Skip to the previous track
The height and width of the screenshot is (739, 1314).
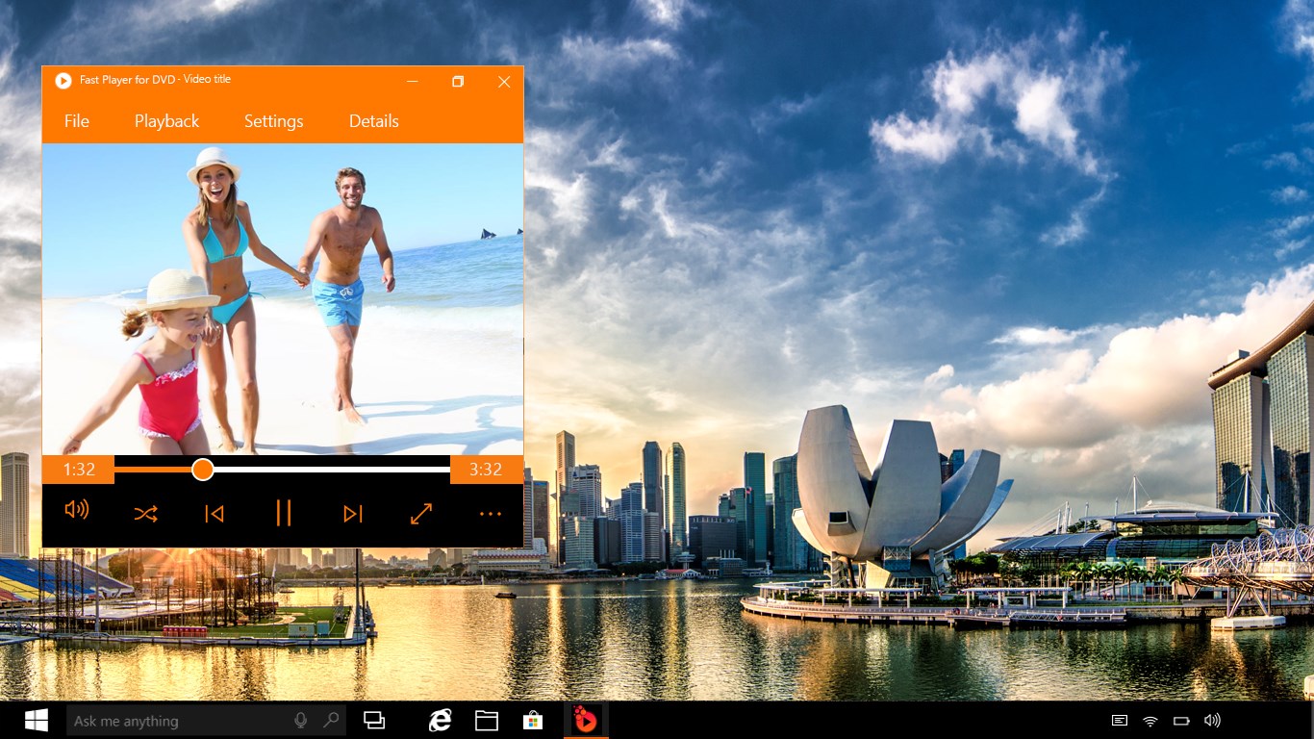215,513
